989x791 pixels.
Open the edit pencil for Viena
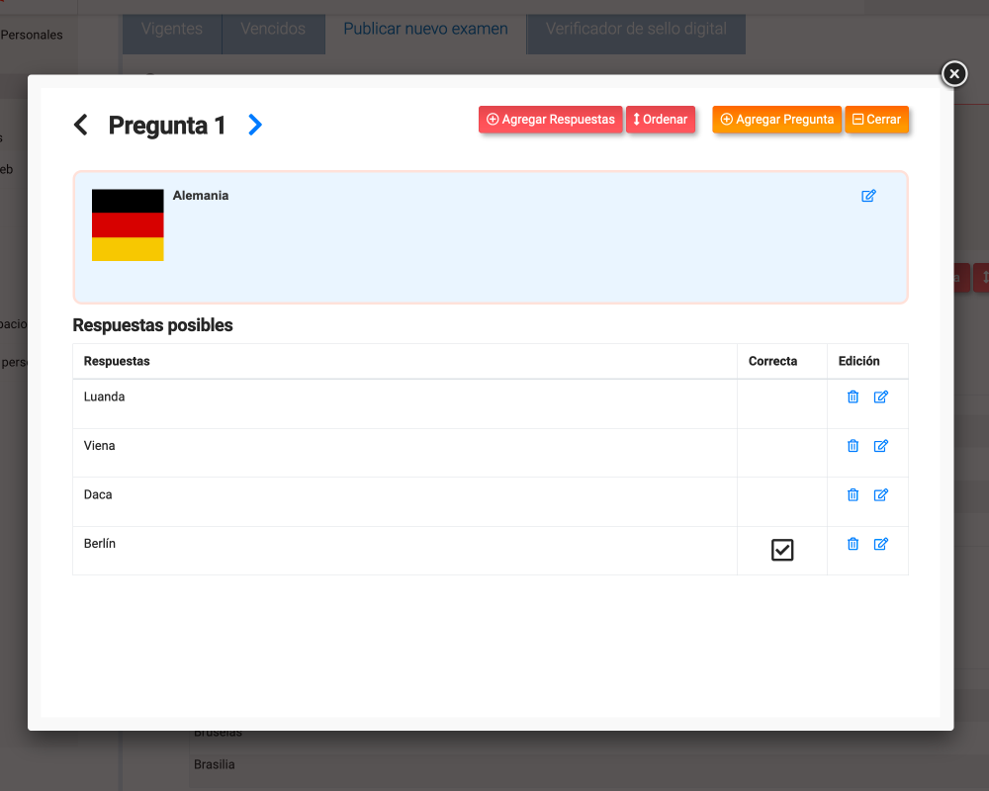(880, 446)
